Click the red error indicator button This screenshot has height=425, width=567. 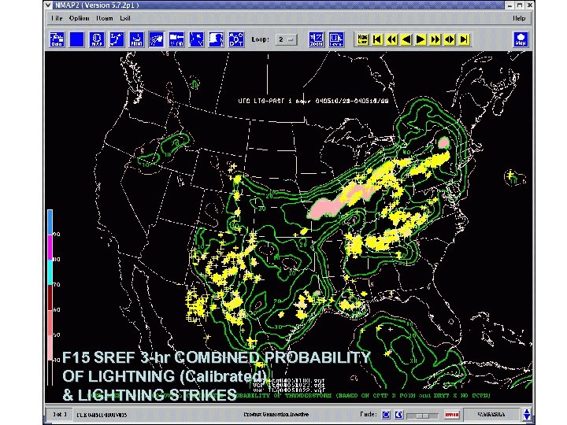452,415
